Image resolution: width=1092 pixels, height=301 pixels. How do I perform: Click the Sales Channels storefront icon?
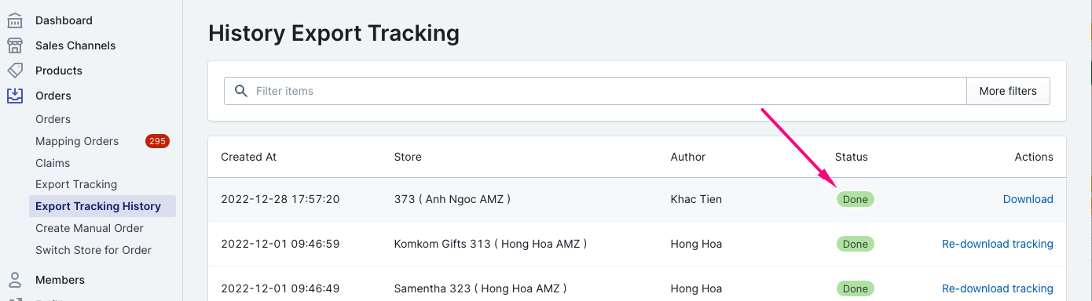tap(15, 45)
